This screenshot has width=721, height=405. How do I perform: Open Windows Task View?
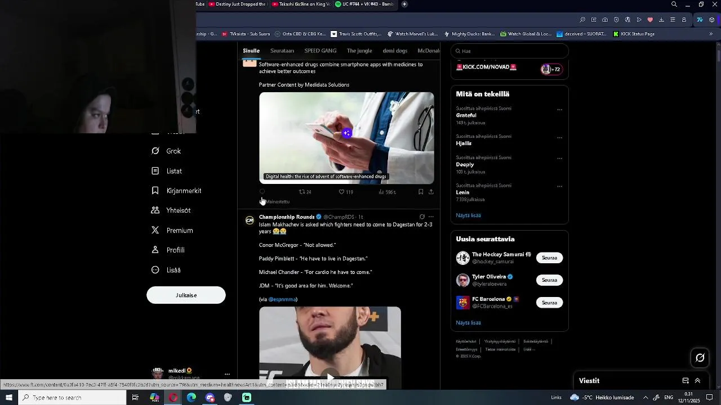(x=135, y=398)
